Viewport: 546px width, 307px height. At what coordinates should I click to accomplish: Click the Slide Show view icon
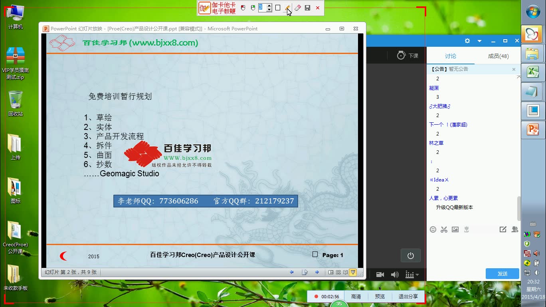click(353, 272)
